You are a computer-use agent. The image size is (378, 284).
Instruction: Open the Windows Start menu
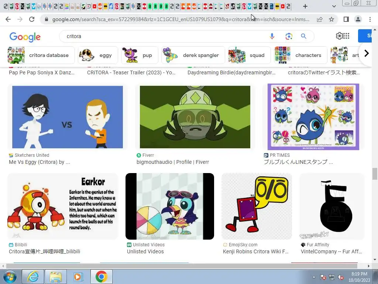pos(9,277)
